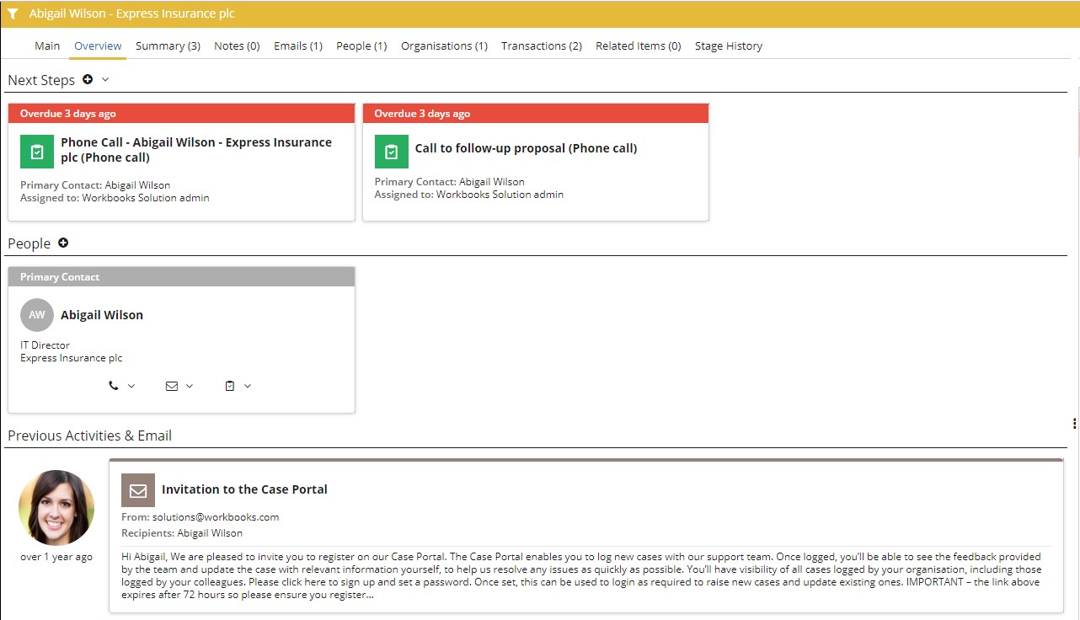The width and height of the screenshot is (1080, 620).
Task: Click the task clipboard icon on contact card
Action: click(230, 386)
